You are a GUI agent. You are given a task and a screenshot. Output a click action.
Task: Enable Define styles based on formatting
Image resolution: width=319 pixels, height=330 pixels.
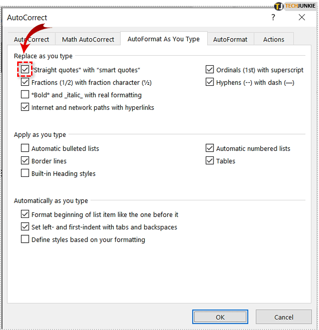(x=25, y=239)
